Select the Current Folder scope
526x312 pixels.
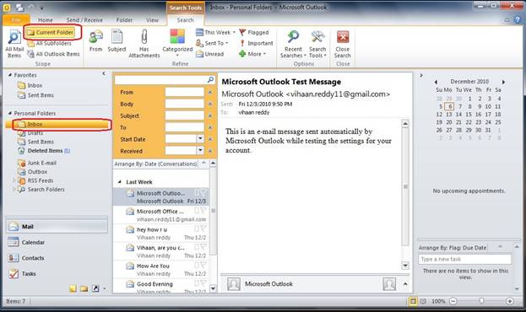tap(51, 33)
